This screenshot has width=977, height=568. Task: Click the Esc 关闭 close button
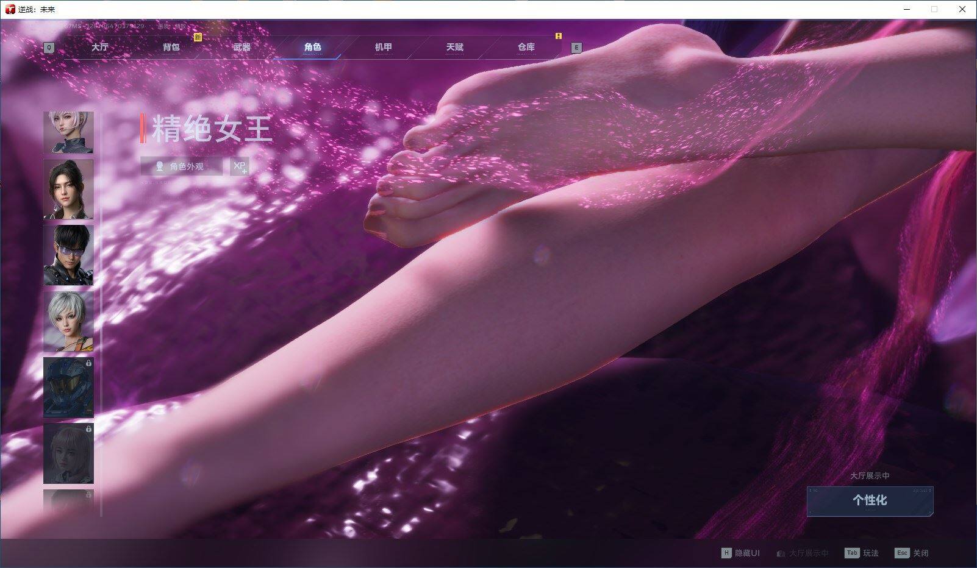click(x=911, y=553)
